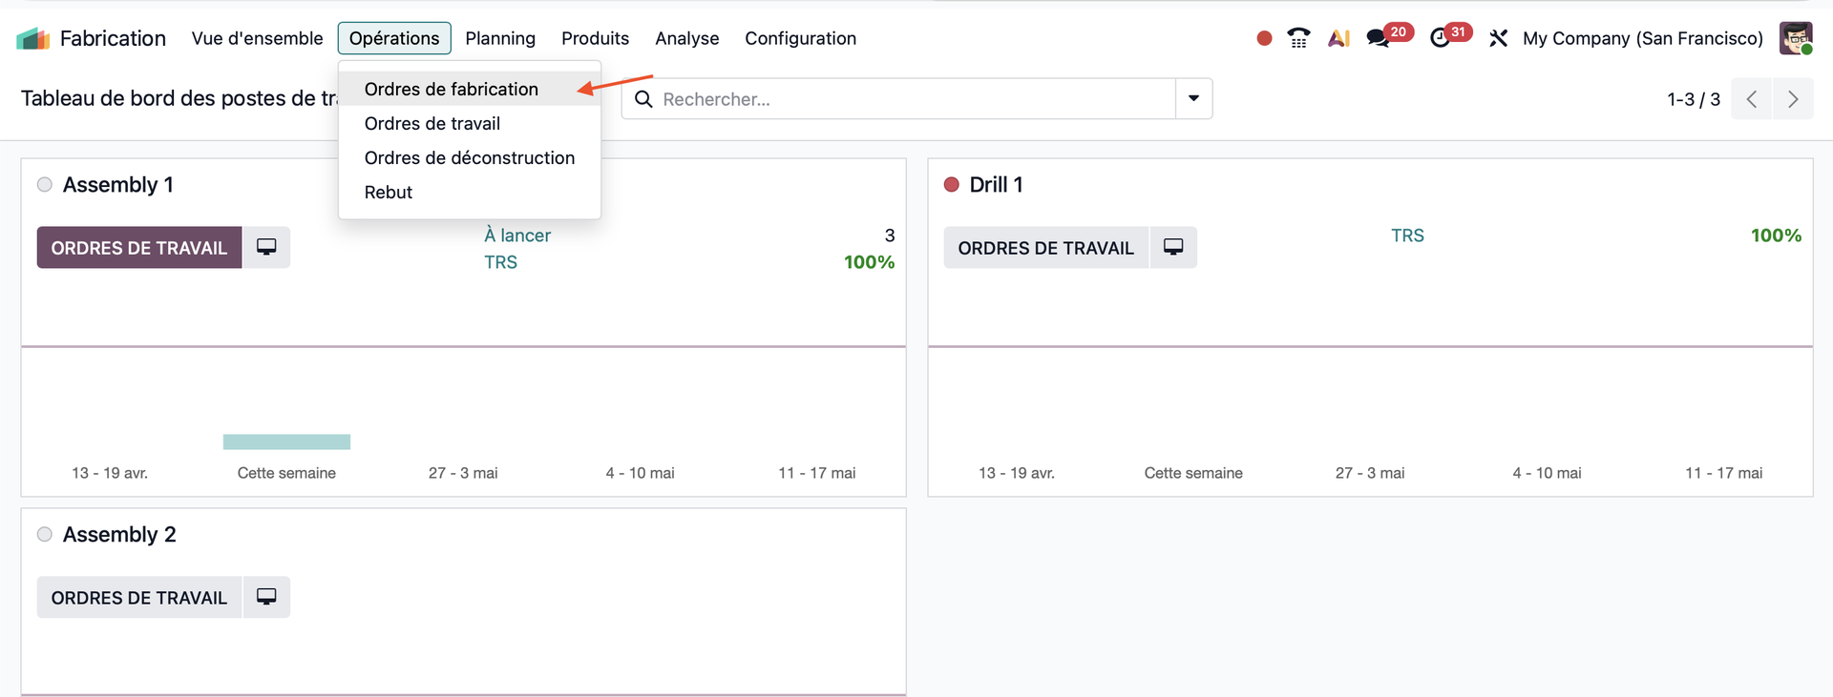Screen dimensions: 1833x697
Task: Open the activities clock icon with badge 31
Action: pyautogui.click(x=1440, y=38)
